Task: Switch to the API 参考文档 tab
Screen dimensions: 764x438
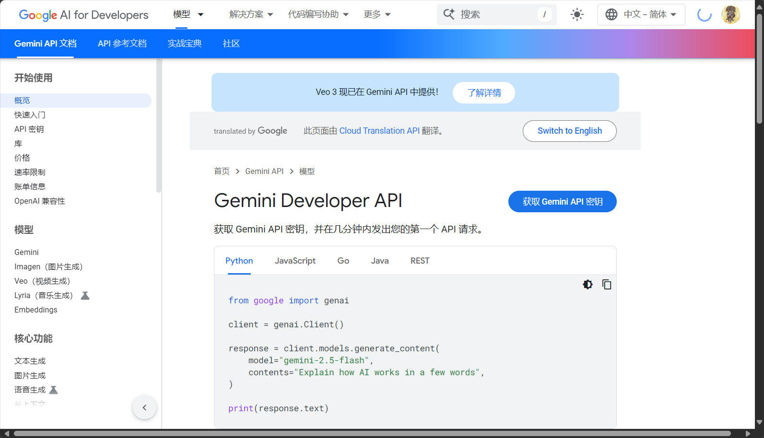Action: tap(122, 44)
